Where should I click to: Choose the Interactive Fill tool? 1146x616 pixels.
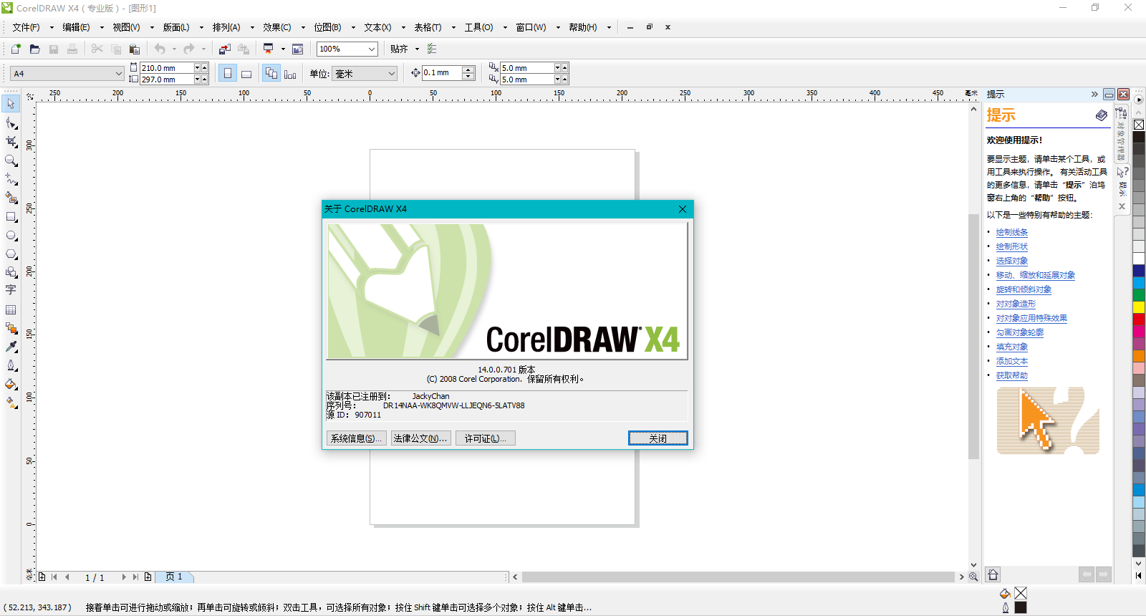pyautogui.click(x=11, y=403)
